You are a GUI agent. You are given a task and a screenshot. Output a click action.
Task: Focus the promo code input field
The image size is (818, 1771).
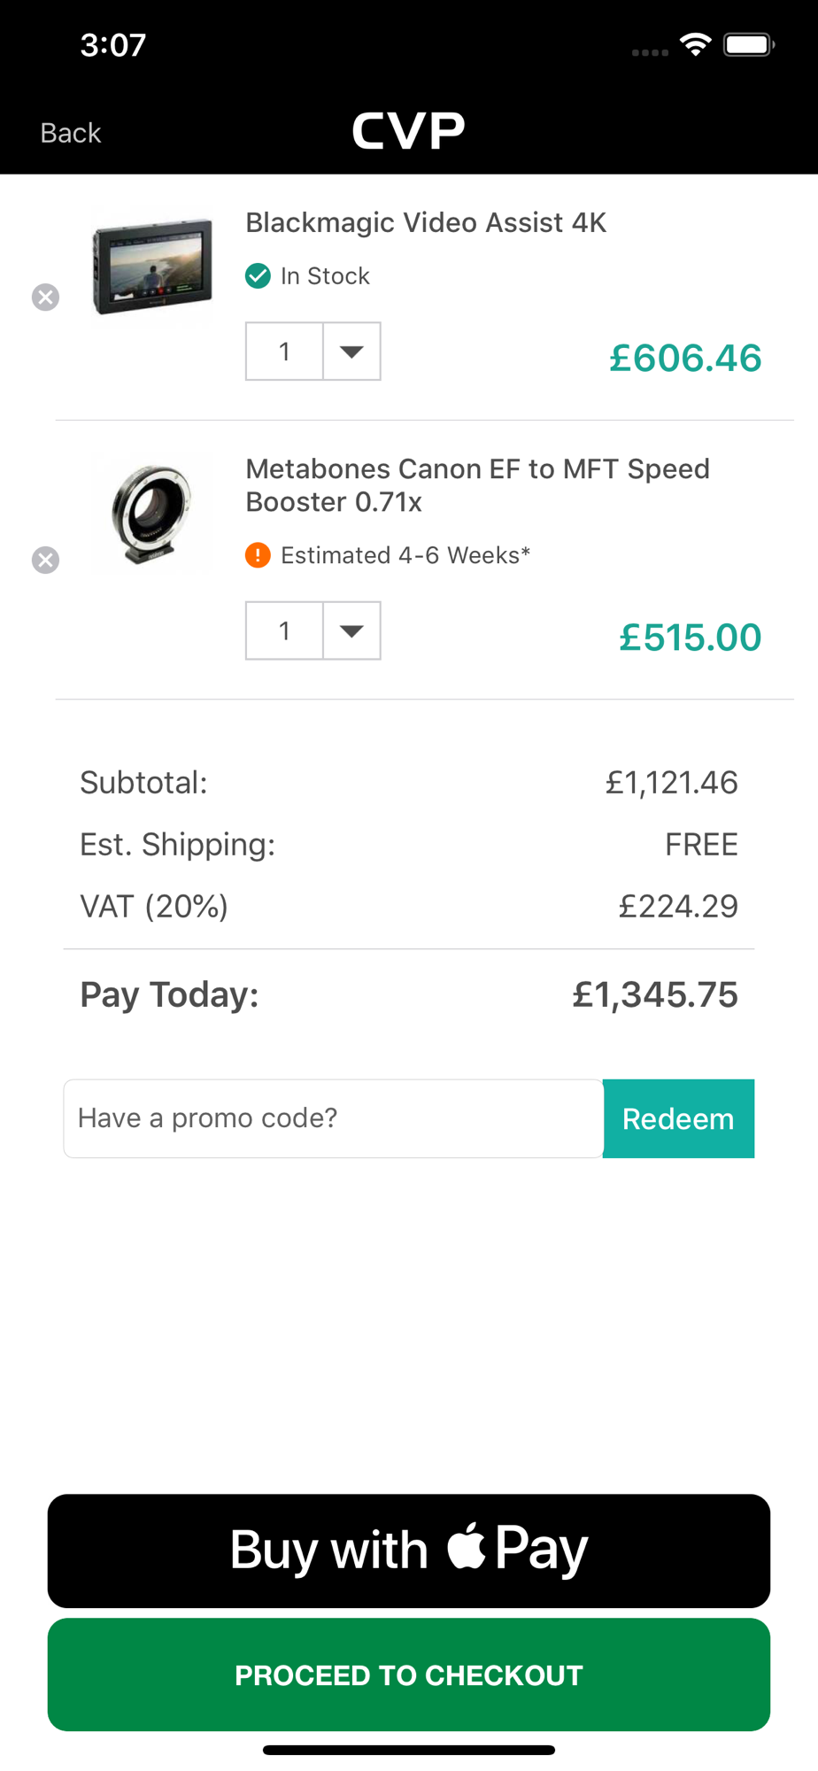pyautogui.click(x=333, y=1118)
